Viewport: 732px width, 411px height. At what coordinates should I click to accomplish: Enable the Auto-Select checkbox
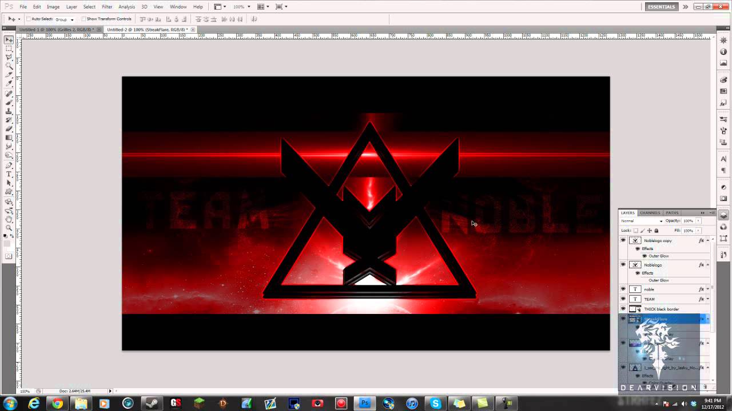(29, 19)
